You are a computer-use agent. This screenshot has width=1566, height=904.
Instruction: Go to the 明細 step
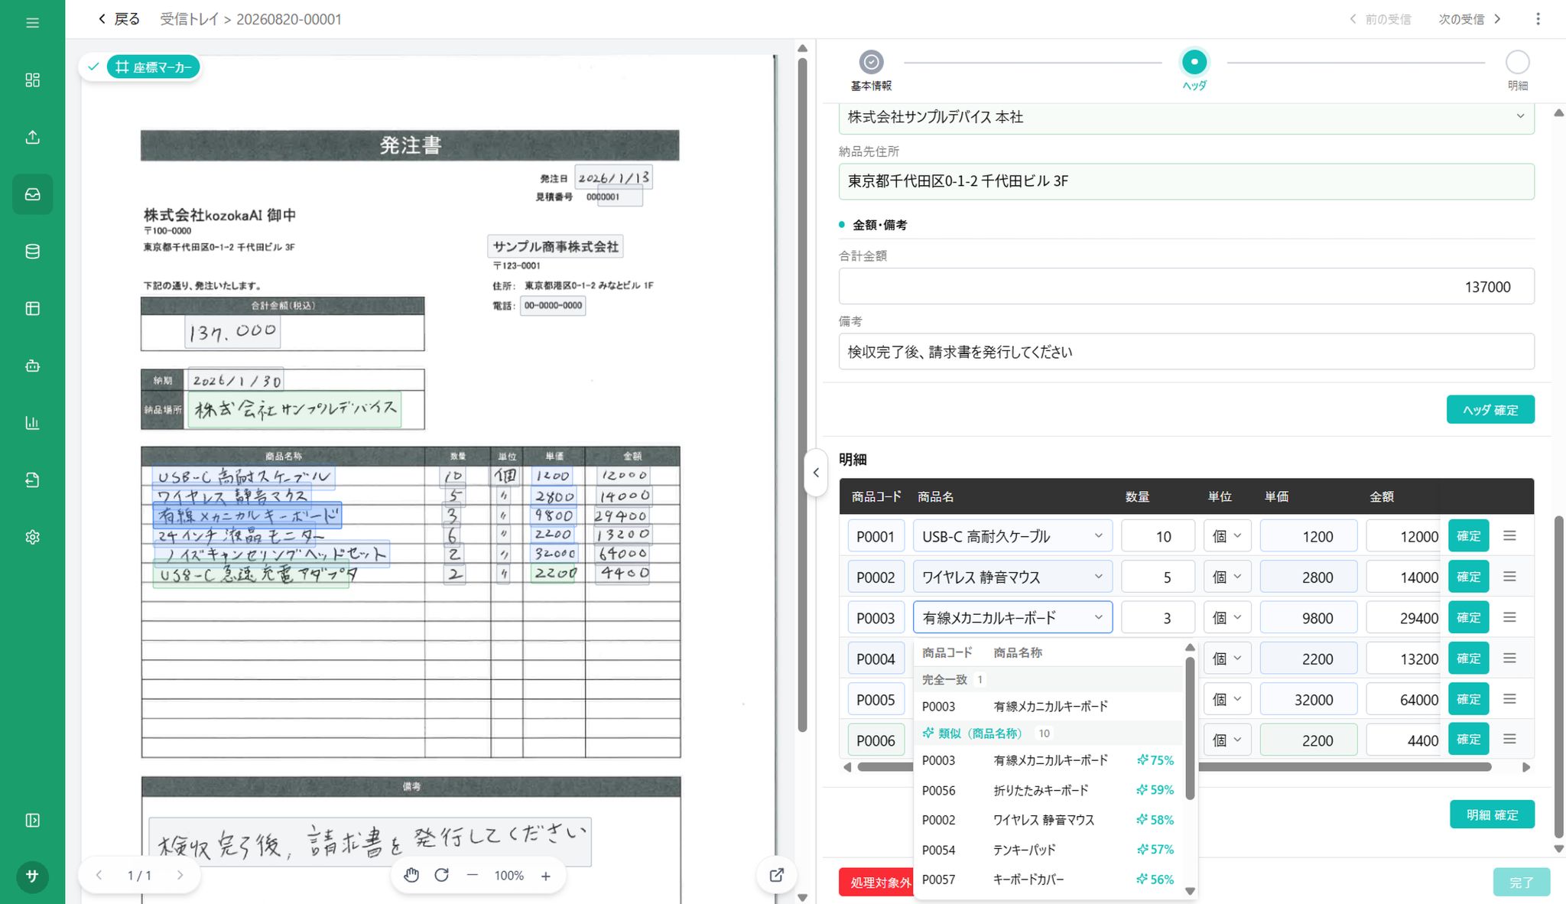point(1517,71)
